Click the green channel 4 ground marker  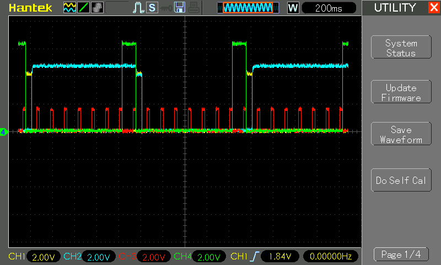point(3,131)
